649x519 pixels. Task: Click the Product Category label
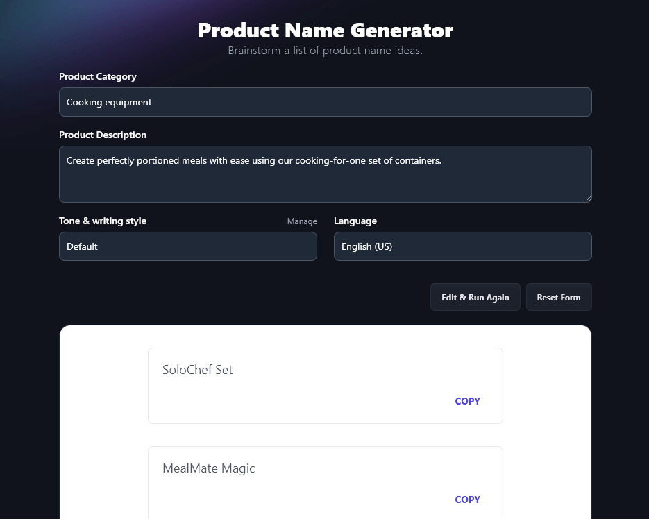97,76
